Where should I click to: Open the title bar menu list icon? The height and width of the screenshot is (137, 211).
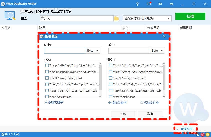(x=171, y=4)
